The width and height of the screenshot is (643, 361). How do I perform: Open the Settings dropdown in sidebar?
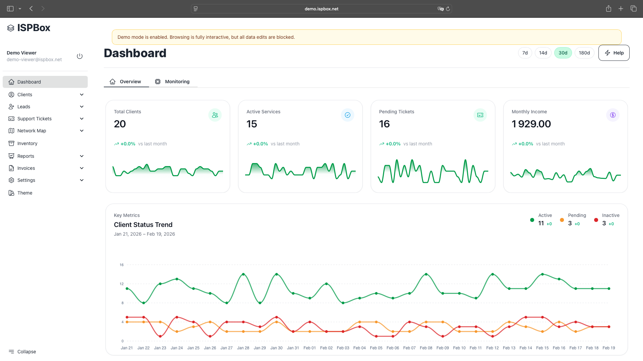[x=26, y=180]
